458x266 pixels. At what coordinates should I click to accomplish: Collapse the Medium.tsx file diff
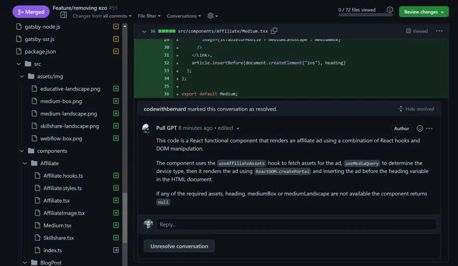[x=144, y=31]
